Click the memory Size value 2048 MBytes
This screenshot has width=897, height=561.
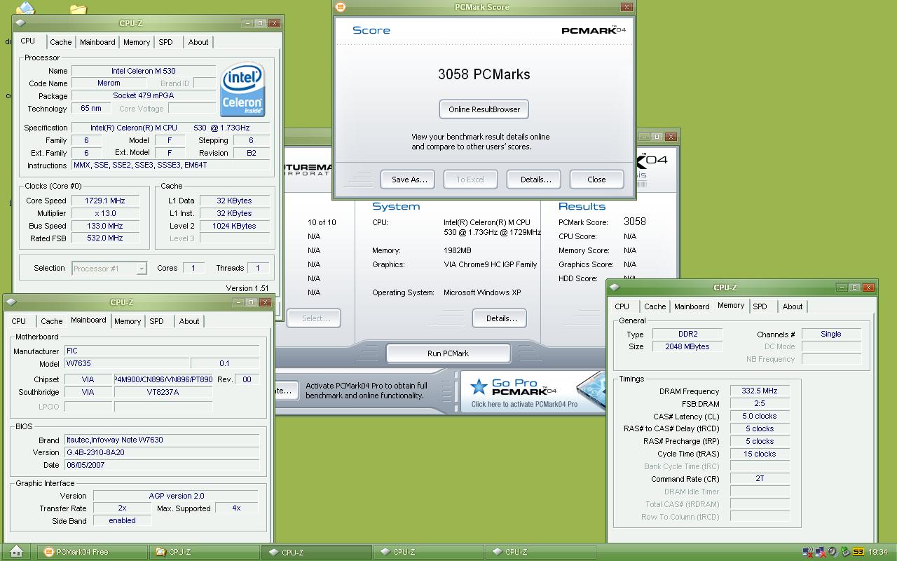click(x=687, y=347)
